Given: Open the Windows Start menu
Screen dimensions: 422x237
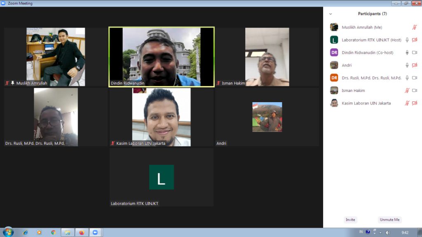Looking at the screenshot, I should pos(8,232).
